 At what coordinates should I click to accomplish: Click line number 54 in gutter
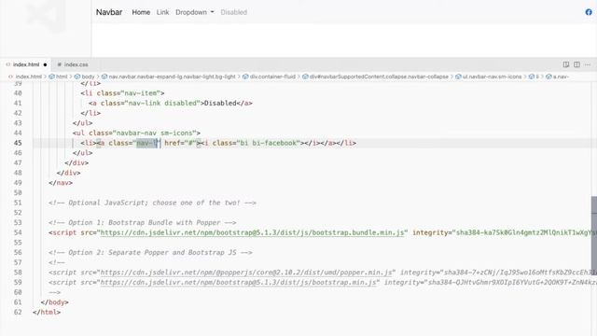click(x=18, y=232)
